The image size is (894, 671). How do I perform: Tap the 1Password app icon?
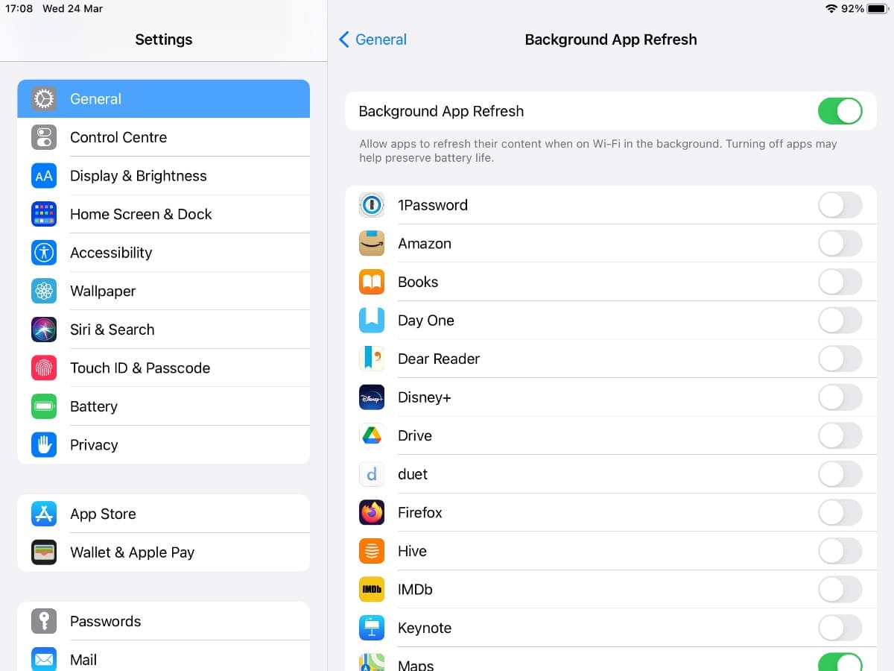[x=372, y=205]
